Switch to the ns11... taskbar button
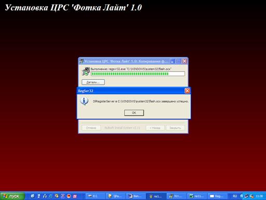The width and height of the screenshot is (266, 200). pyautogui.click(x=197, y=196)
